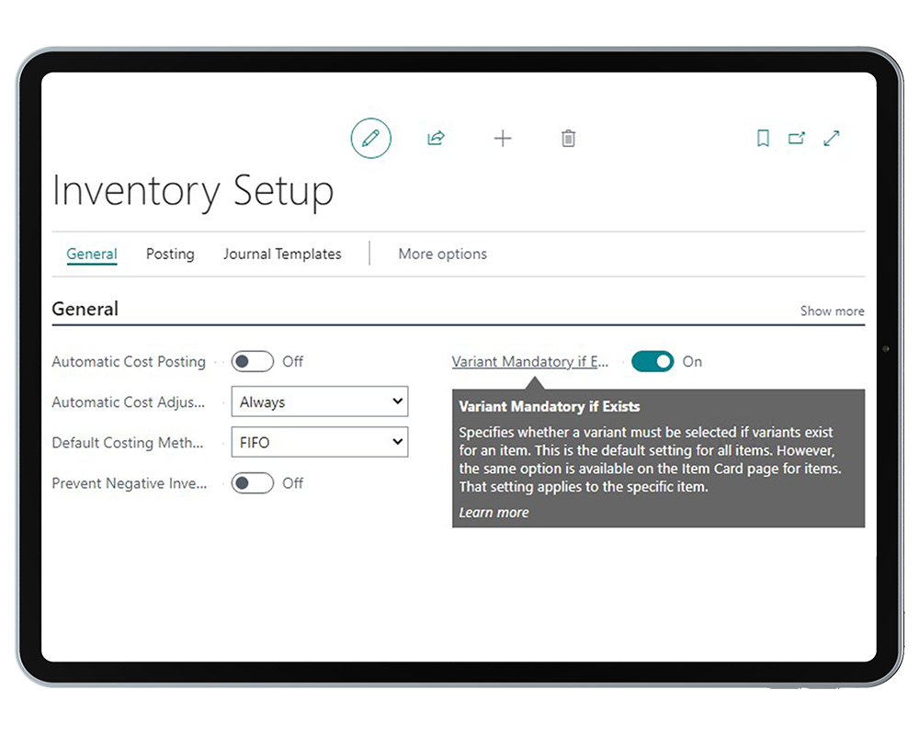Click the Share icon in the toolbar
Image resolution: width=919 pixels, height=735 pixels.
coord(436,139)
